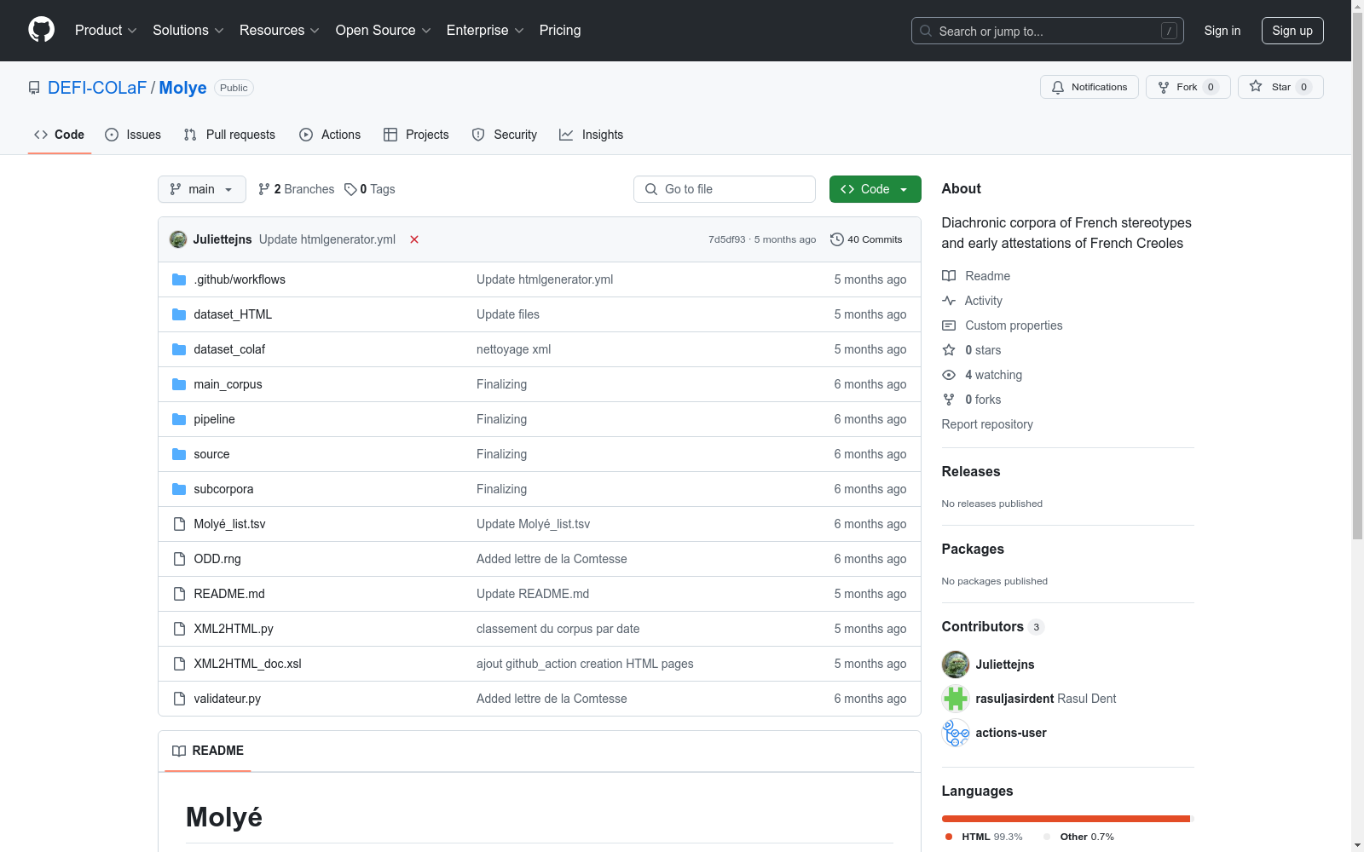Open the DEFI-COLaF organization link
This screenshot has width=1364, height=852.
[x=97, y=88]
